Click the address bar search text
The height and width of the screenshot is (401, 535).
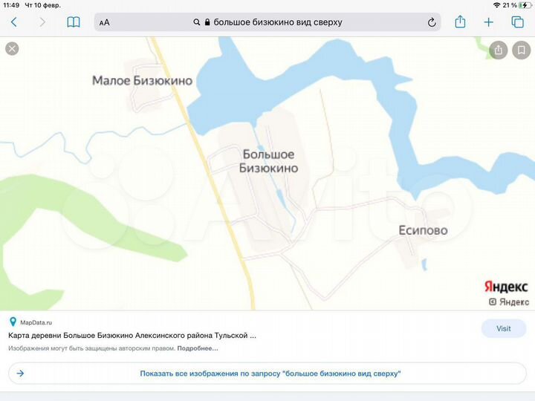[x=278, y=22]
